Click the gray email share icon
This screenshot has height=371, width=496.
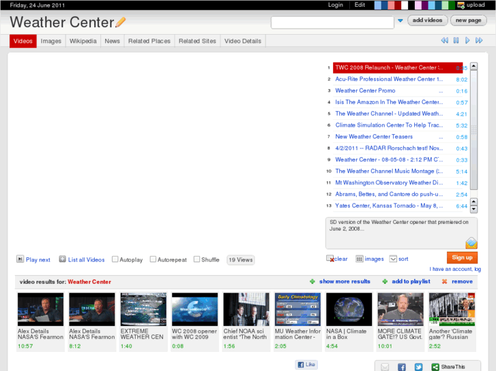(385, 367)
